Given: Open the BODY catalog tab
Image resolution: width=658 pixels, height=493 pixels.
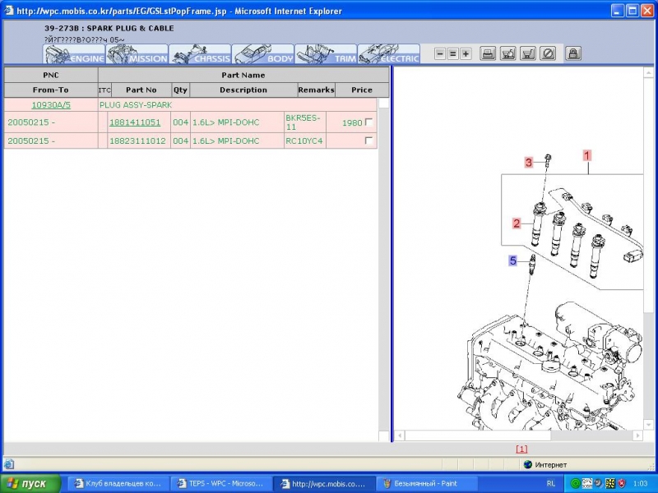Looking at the screenshot, I should click(262, 54).
